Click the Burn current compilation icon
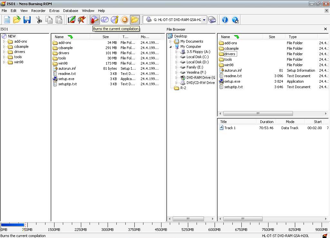 94,20
